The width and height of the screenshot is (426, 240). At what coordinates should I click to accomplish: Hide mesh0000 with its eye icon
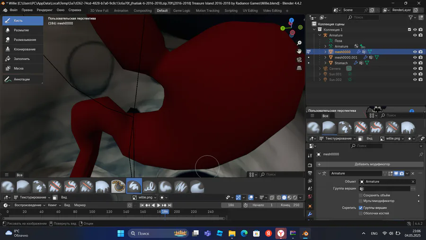tap(415, 52)
